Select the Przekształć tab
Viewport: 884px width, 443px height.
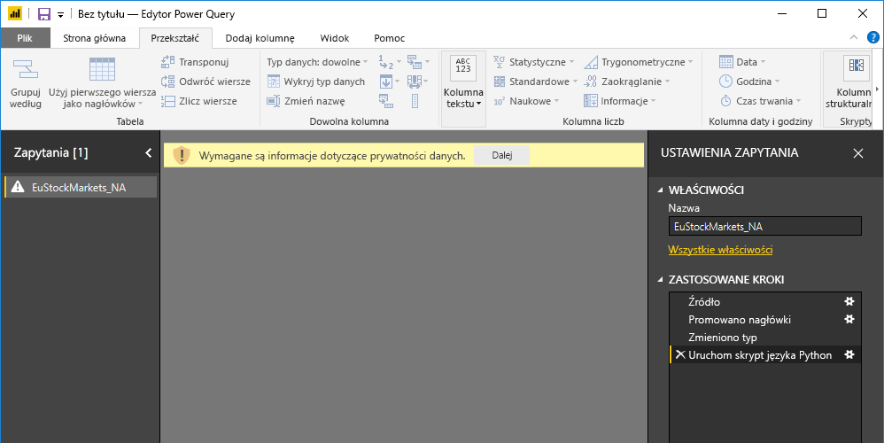click(174, 38)
